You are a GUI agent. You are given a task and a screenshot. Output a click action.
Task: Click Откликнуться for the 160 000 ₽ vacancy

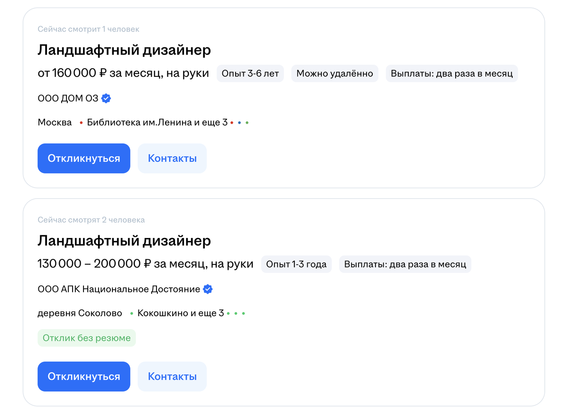pyautogui.click(x=84, y=158)
